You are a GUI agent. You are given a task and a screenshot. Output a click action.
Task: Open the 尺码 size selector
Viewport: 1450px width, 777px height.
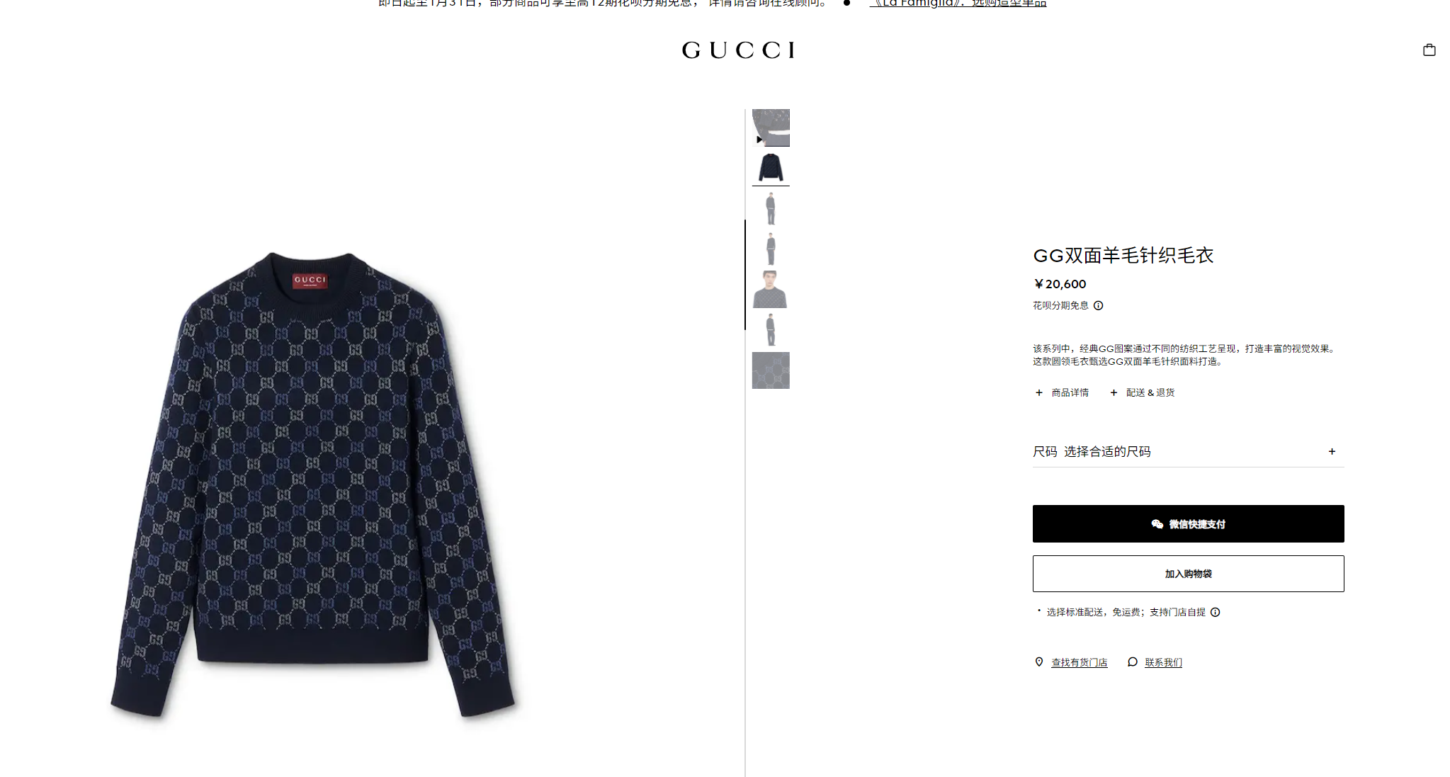coord(1188,451)
